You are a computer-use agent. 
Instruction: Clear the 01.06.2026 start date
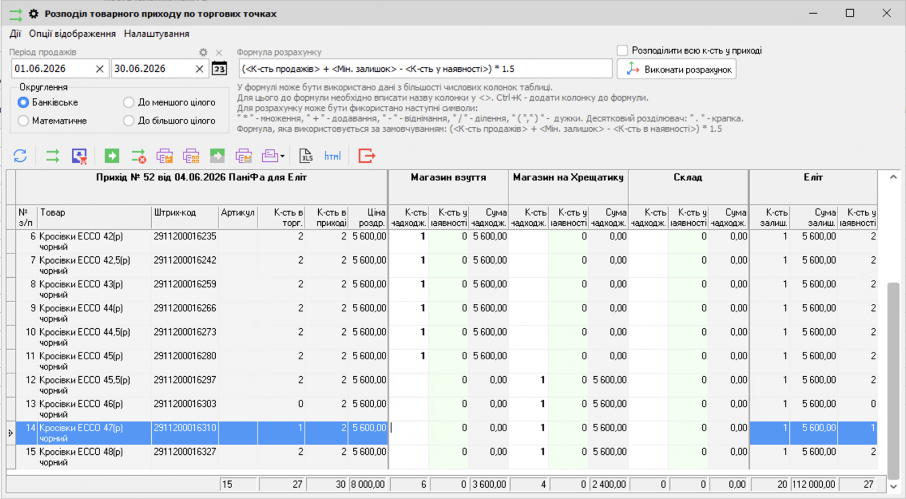click(100, 69)
